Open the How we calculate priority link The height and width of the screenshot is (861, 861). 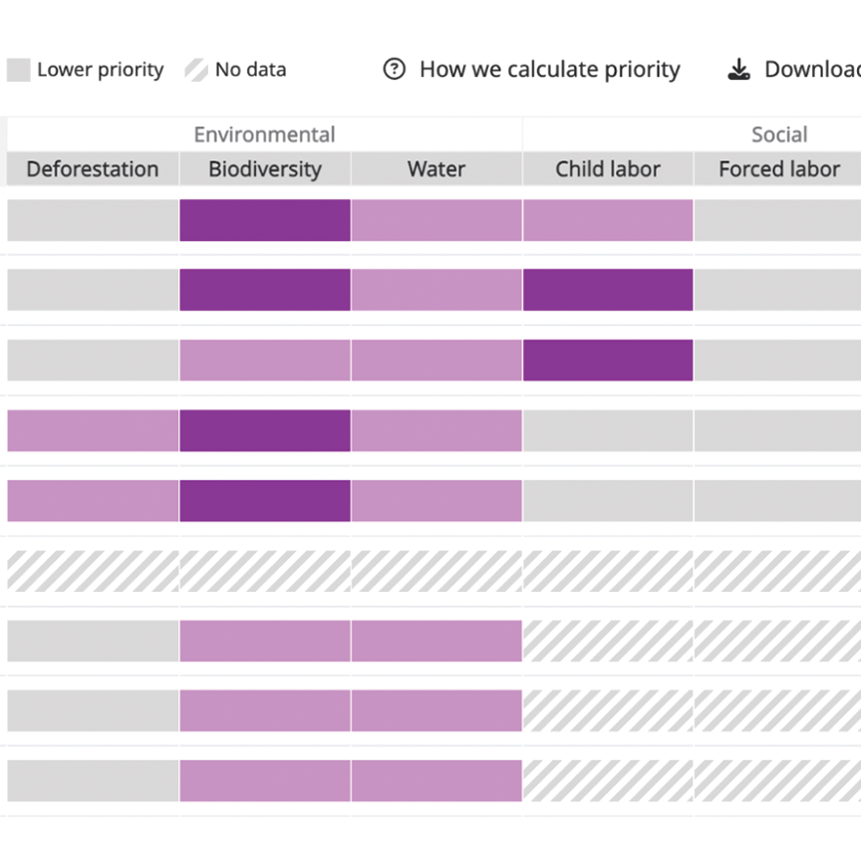click(549, 70)
